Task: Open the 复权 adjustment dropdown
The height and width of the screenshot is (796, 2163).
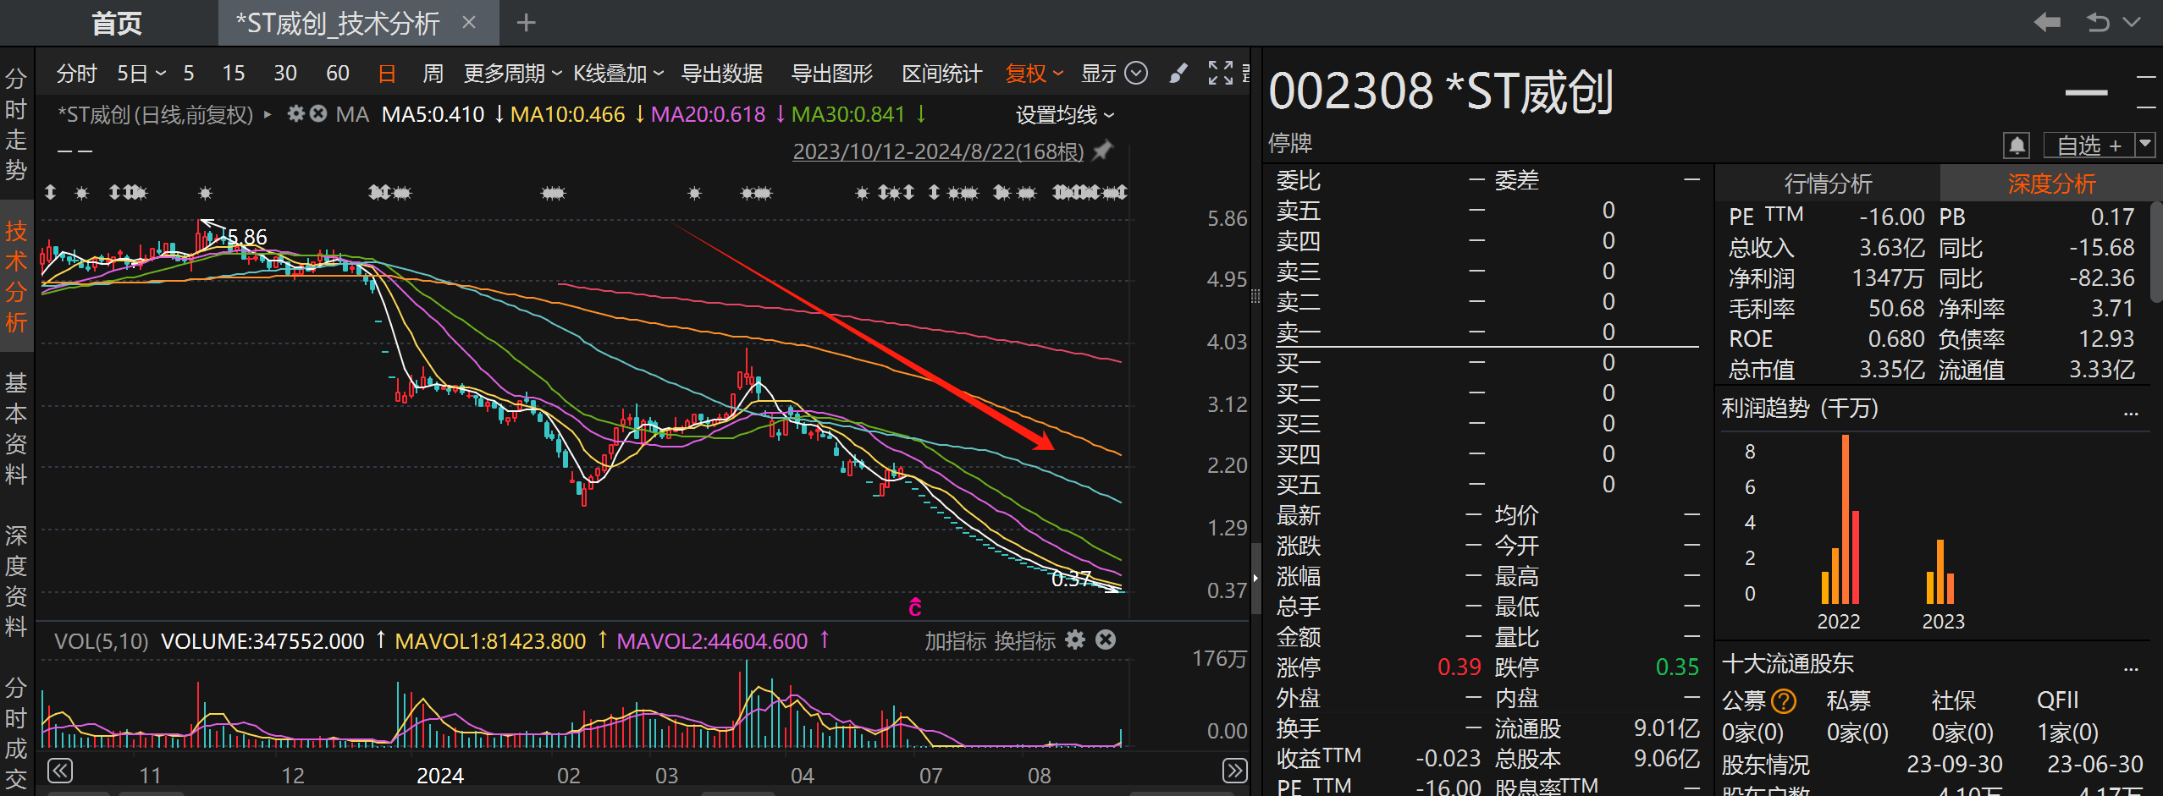Action: [1034, 74]
